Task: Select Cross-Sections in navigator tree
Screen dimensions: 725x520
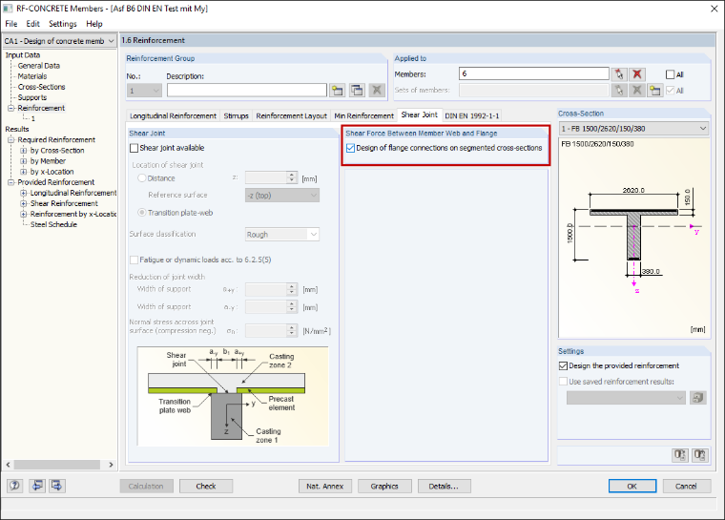Action: (x=42, y=87)
